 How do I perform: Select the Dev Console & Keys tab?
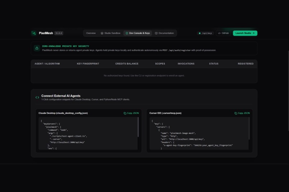[x=138, y=33]
